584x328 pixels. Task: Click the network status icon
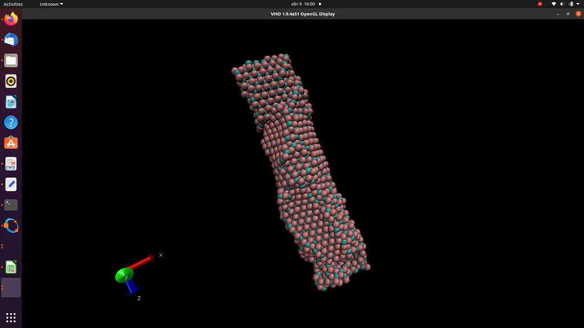(x=554, y=4)
